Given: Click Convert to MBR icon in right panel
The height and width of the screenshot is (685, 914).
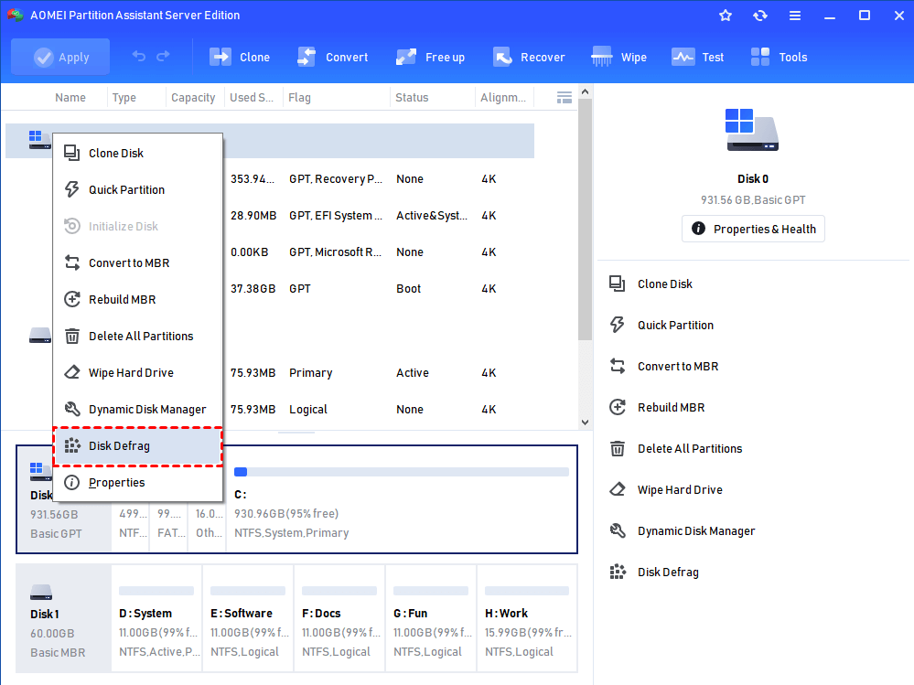Looking at the screenshot, I should (x=618, y=367).
